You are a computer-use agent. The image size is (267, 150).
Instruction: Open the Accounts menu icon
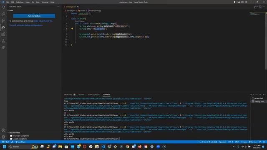click(x=3, y=130)
